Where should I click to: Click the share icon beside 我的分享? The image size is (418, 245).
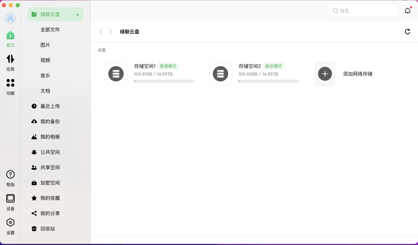click(x=34, y=213)
